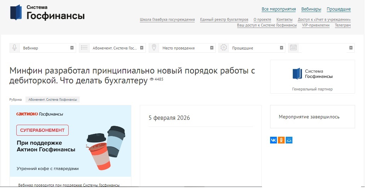Follow the Телеграм link
Screen dimensions: 365x188
click(x=343, y=25)
